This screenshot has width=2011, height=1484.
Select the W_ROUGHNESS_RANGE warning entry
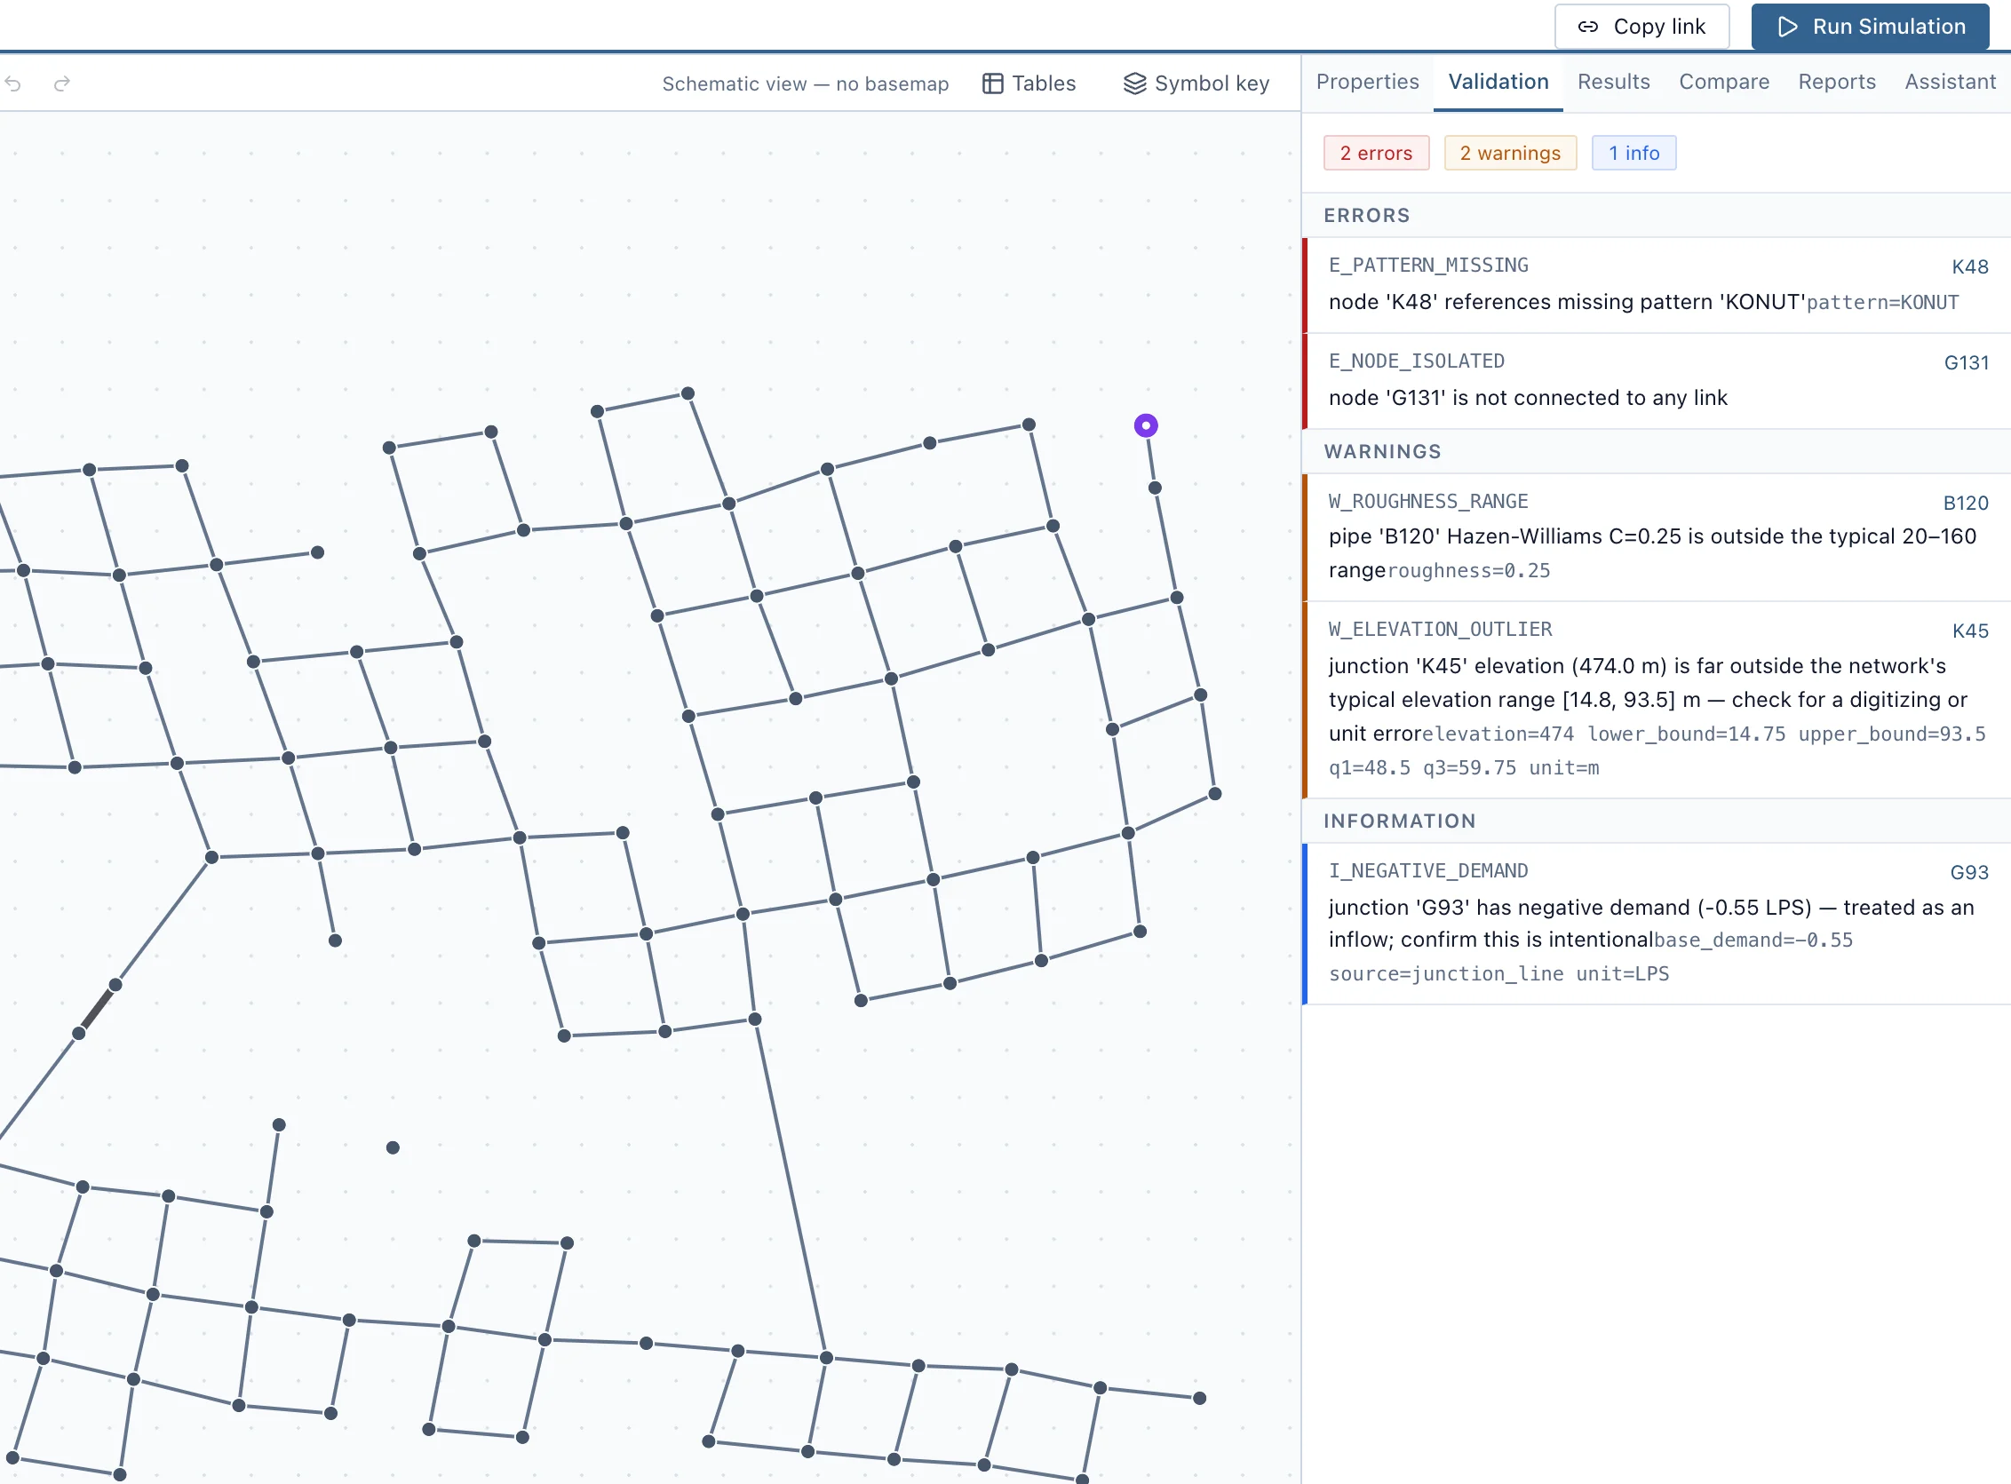(x=1656, y=537)
